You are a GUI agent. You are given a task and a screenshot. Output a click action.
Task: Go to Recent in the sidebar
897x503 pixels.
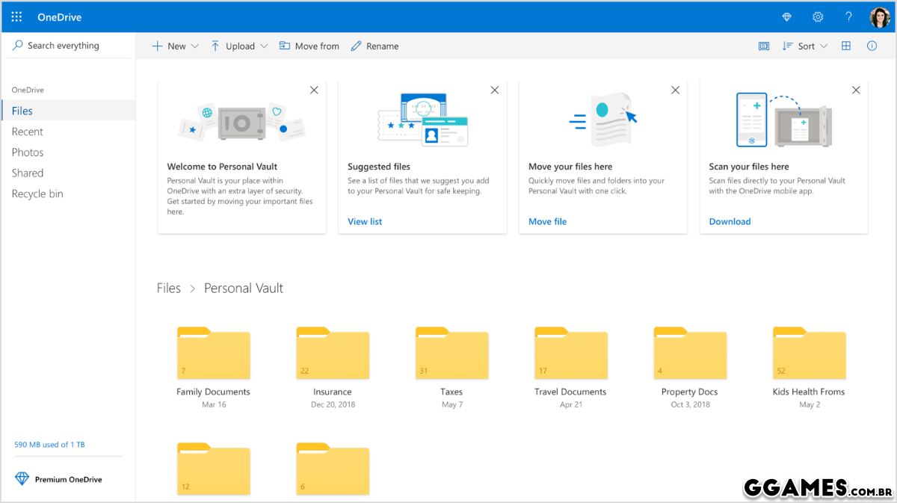click(x=28, y=132)
